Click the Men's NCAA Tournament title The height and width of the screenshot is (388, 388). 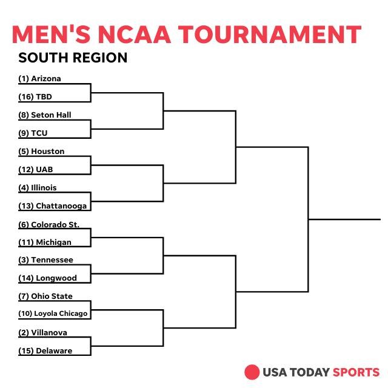(187, 34)
